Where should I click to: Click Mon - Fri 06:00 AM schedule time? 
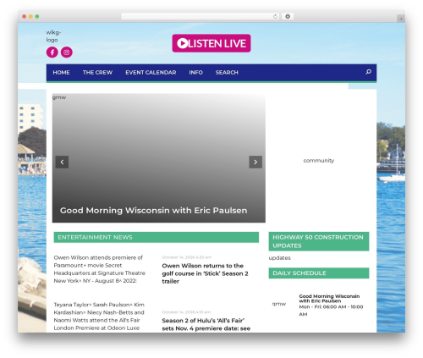[331, 311]
